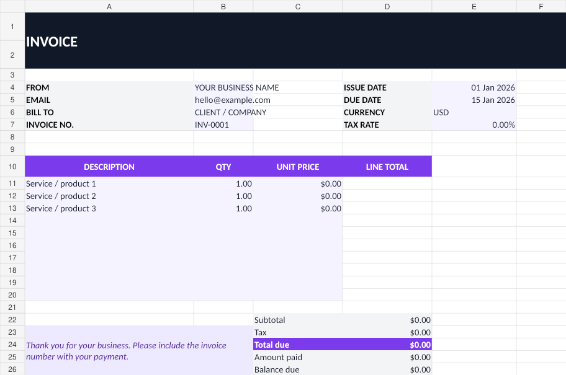Select the Service / product 2 cell
Image resolution: width=566 pixels, height=375 pixels.
point(109,196)
